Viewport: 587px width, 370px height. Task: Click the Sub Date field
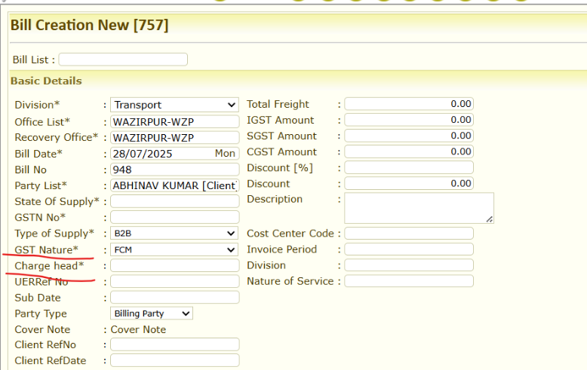(174, 298)
